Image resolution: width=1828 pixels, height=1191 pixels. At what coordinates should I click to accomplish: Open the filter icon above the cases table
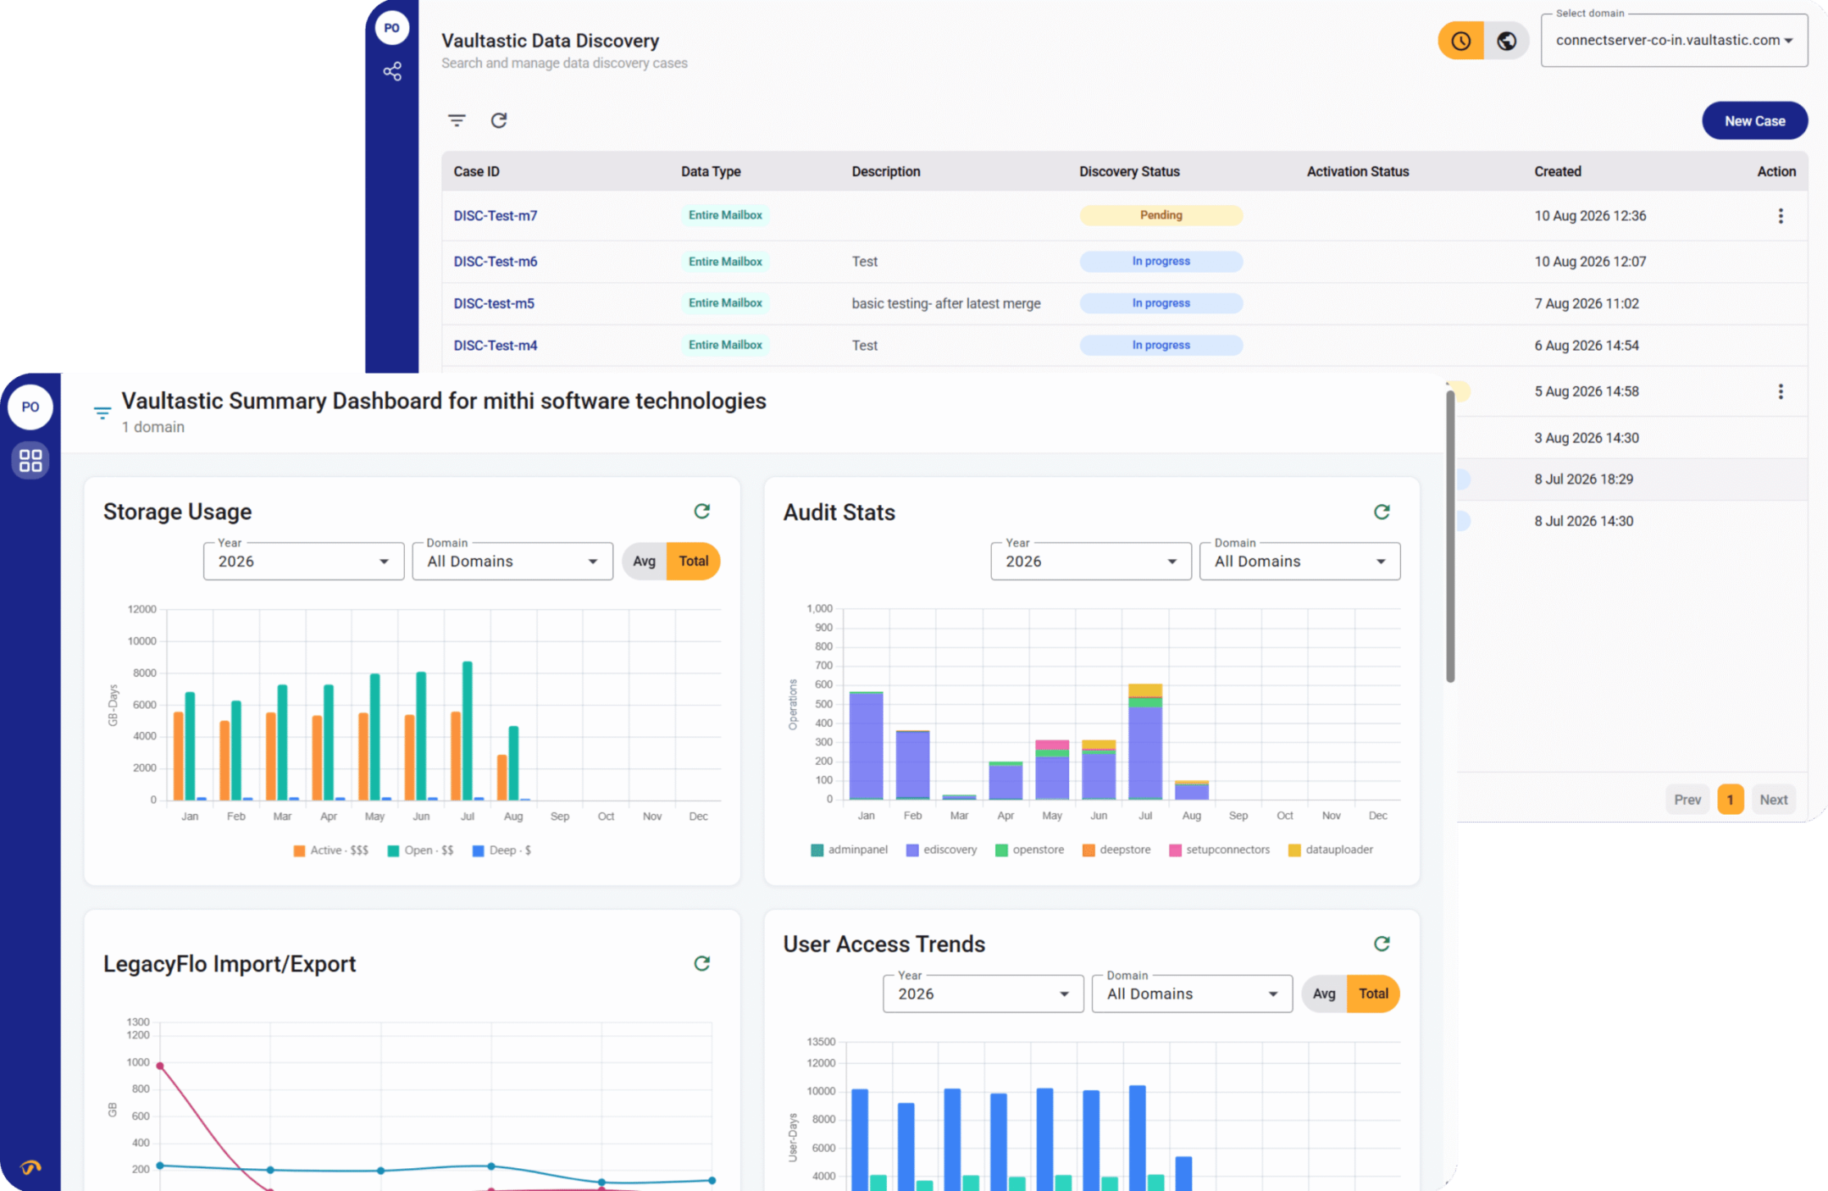pyautogui.click(x=457, y=120)
